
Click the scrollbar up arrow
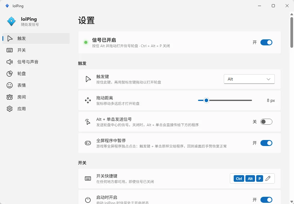tap(292, 14)
